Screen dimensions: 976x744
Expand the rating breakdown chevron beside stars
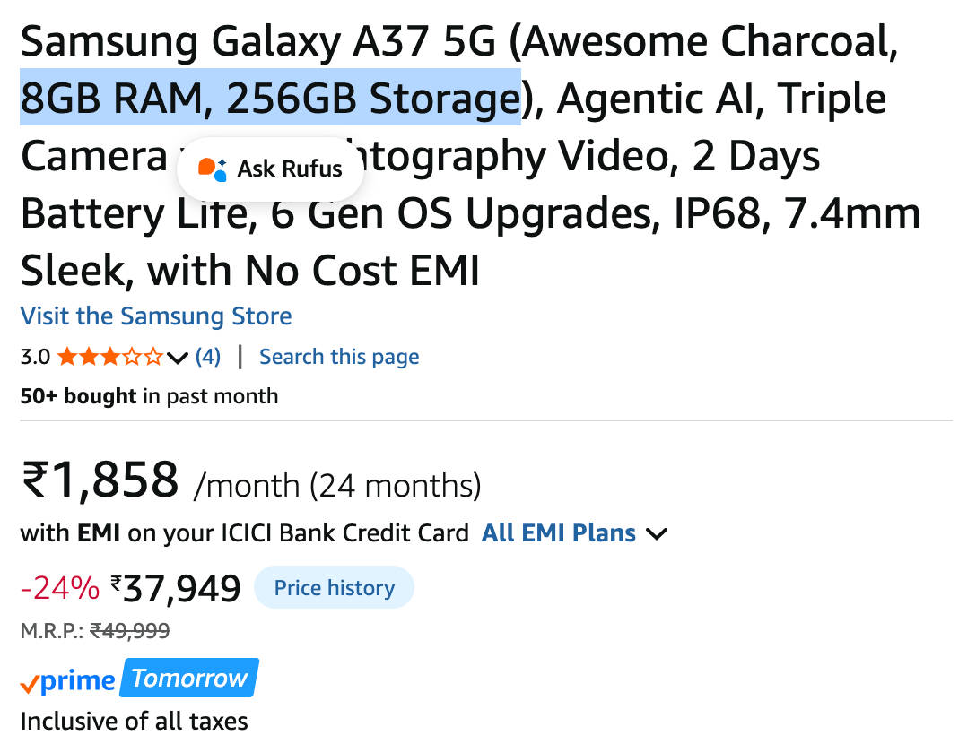pos(178,358)
